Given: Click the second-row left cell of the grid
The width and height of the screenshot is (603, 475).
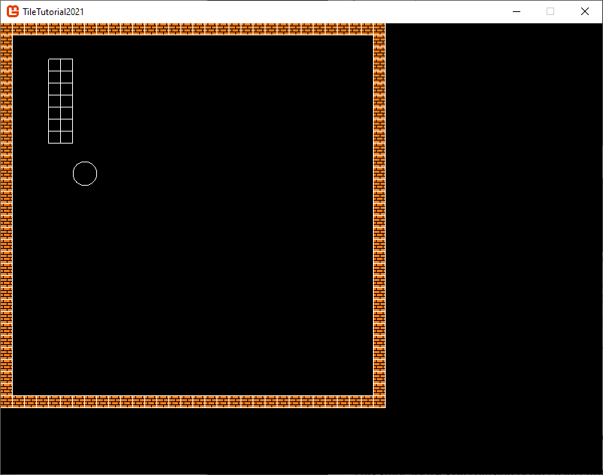Looking at the screenshot, I should pyautogui.click(x=55, y=77).
